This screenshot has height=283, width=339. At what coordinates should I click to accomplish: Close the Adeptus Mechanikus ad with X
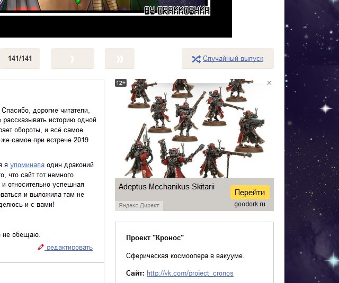pyautogui.click(x=269, y=83)
